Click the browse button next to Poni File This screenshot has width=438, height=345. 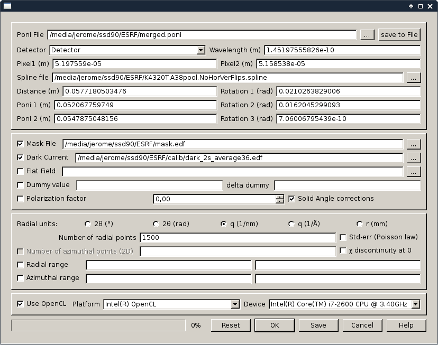(x=367, y=35)
